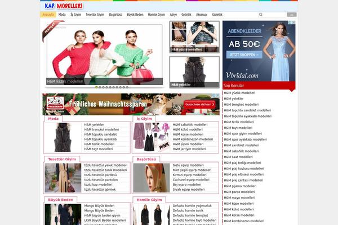
Task: Open the Büyük Beden menu item
Action: 135,15
